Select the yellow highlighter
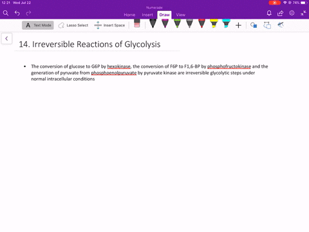Viewport: 309px width, 232px height. (x=214, y=23)
